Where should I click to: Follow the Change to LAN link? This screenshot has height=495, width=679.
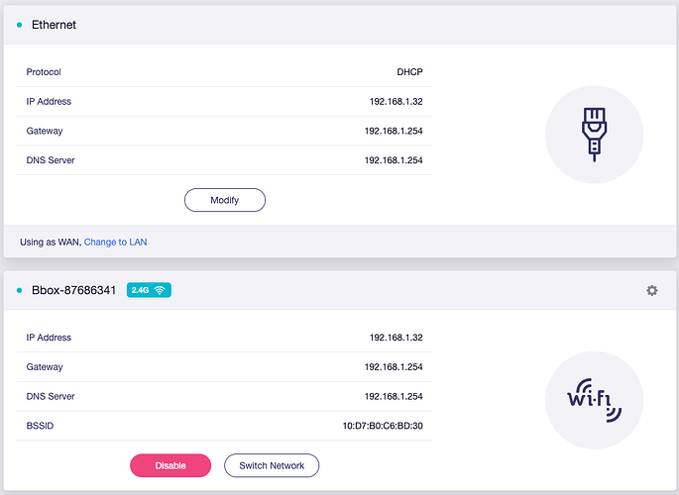[116, 243]
